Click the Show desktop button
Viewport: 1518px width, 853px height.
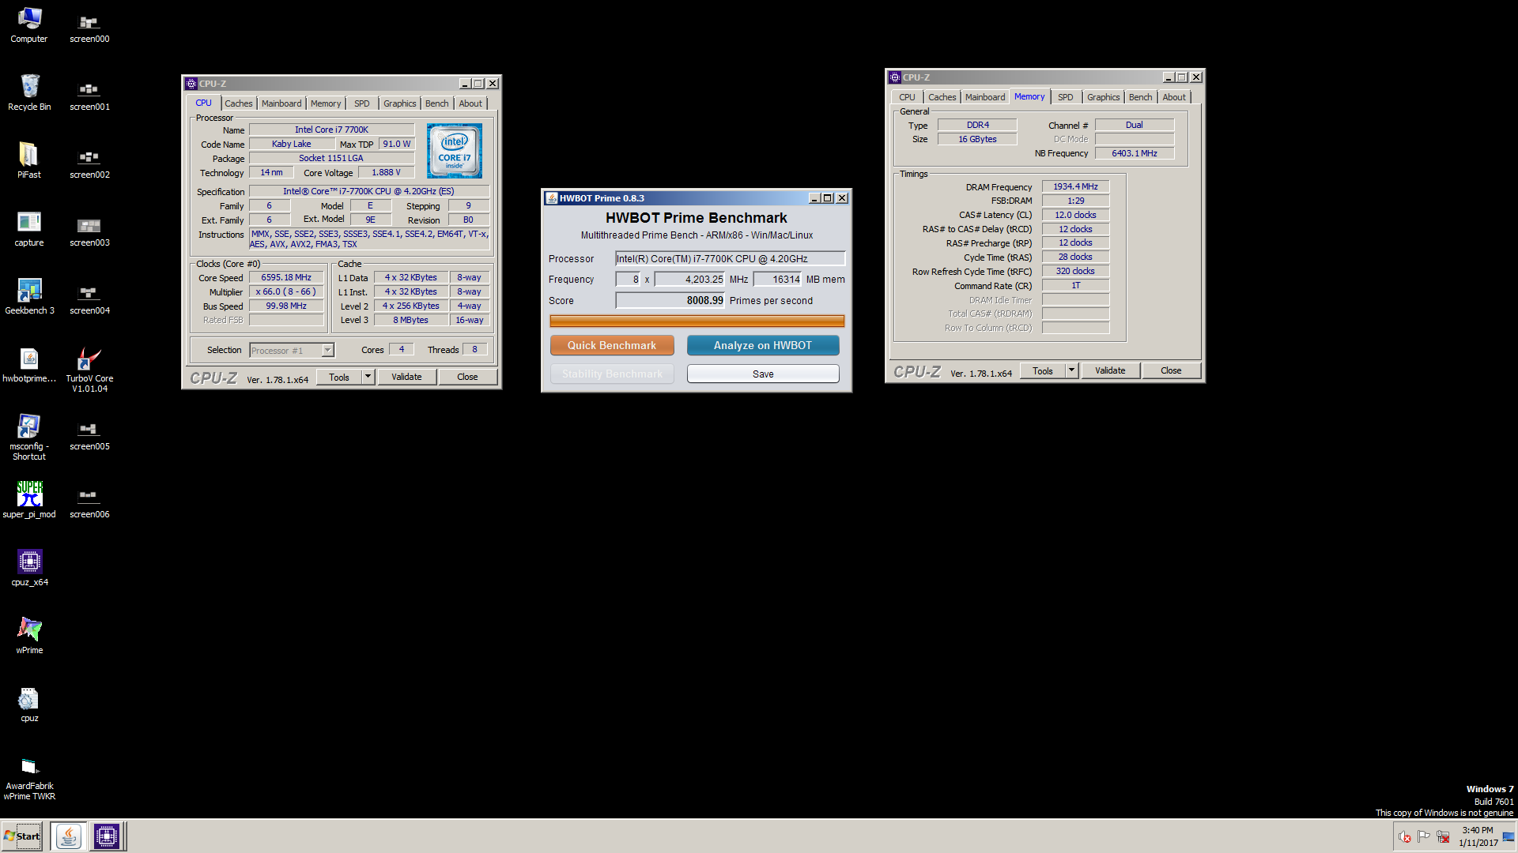click(x=1509, y=836)
